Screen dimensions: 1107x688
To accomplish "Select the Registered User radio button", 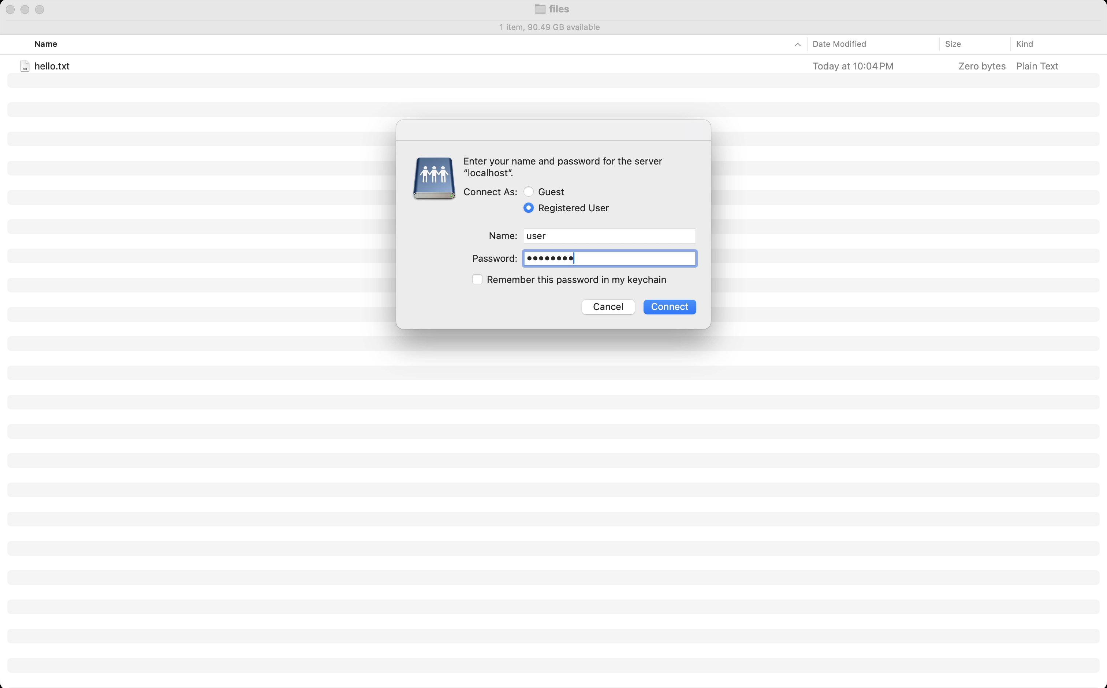I will coord(529,208).
